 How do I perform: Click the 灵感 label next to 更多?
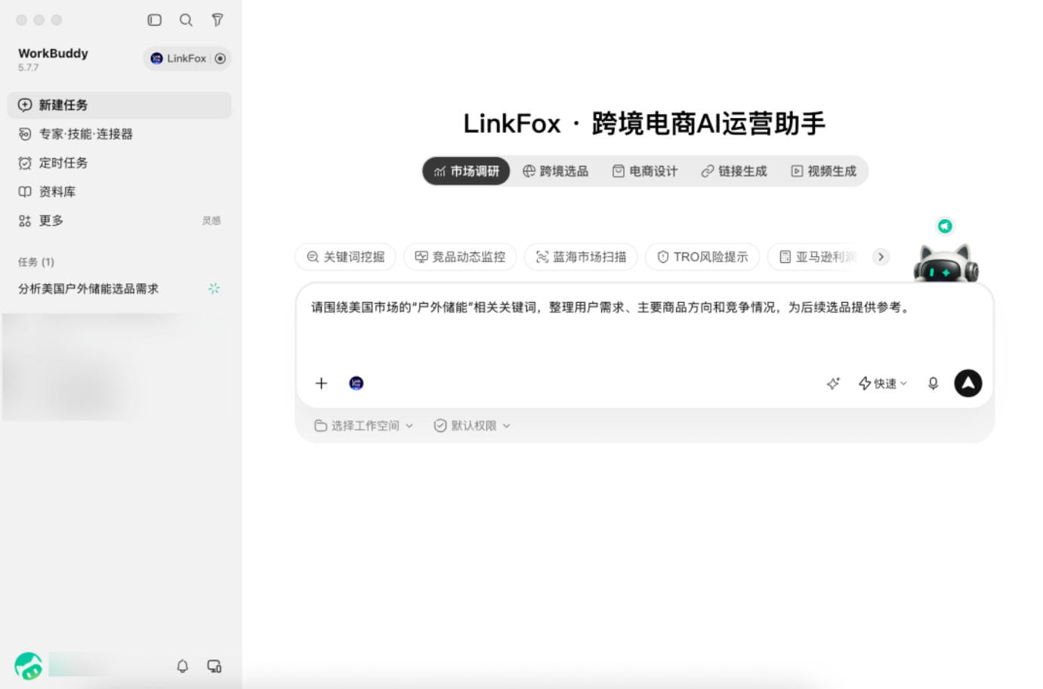tap(211, 221)
